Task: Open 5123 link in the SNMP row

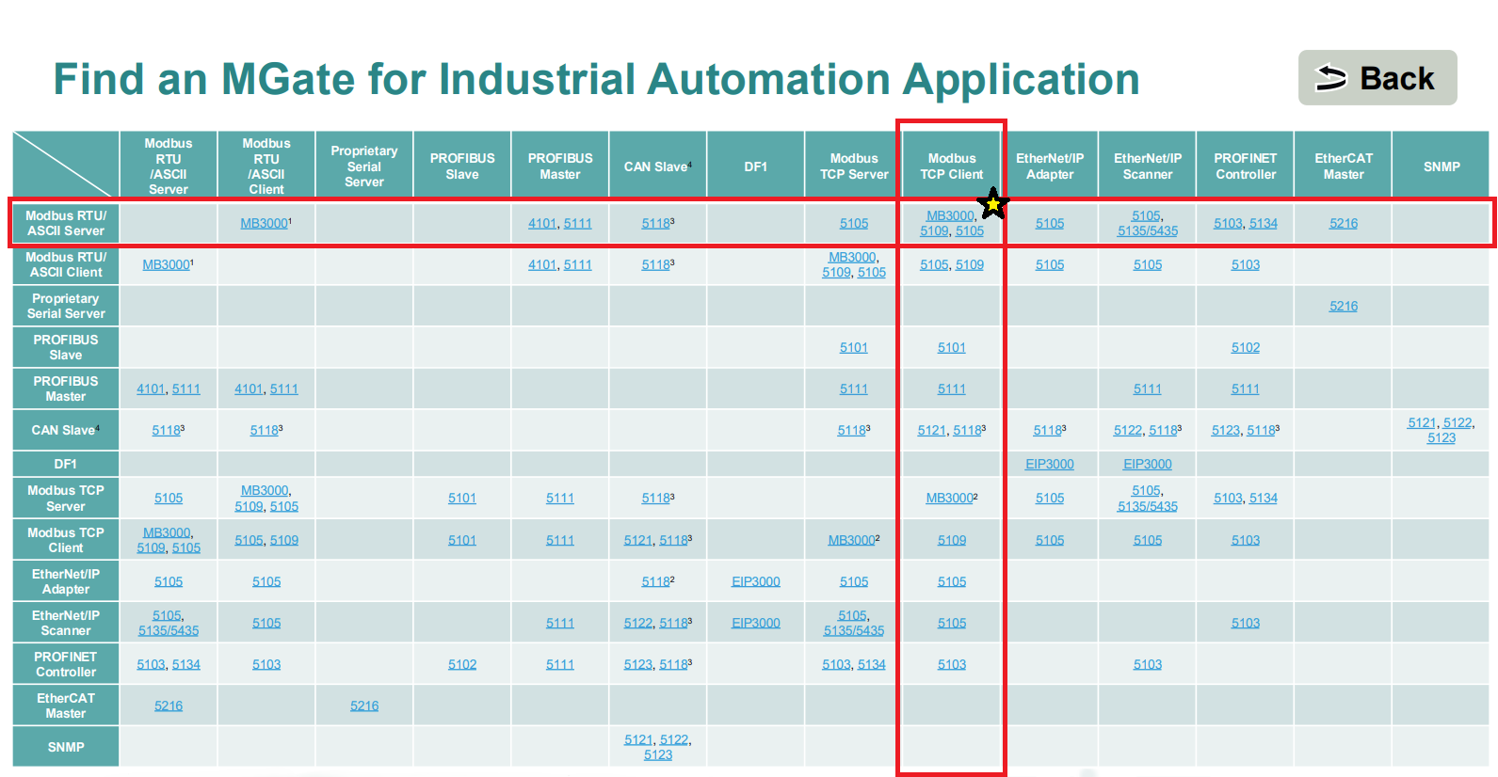Action: (x=658, y=754)
